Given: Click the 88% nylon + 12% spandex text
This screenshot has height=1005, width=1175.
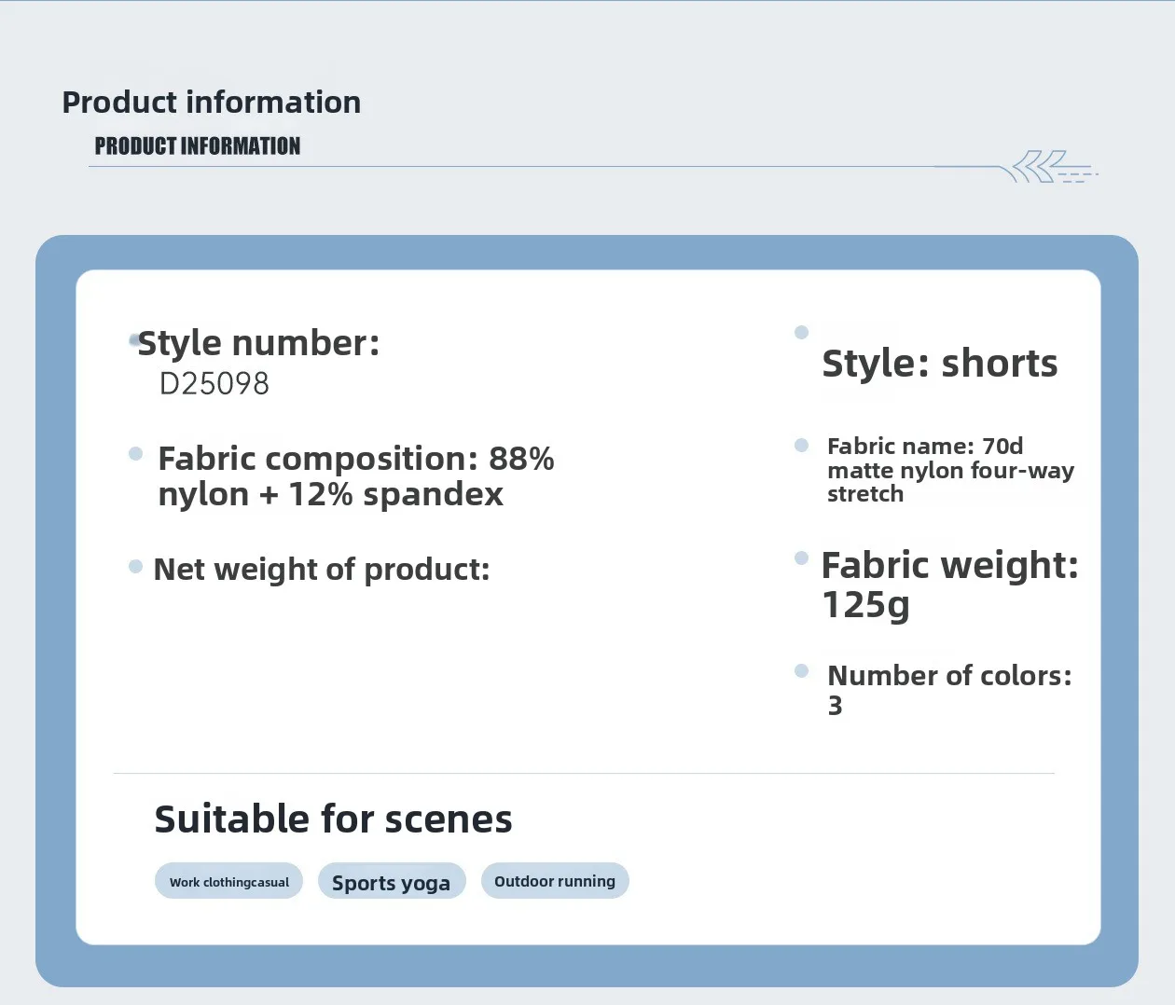Looking at the screenshot, I should [356, 476].
